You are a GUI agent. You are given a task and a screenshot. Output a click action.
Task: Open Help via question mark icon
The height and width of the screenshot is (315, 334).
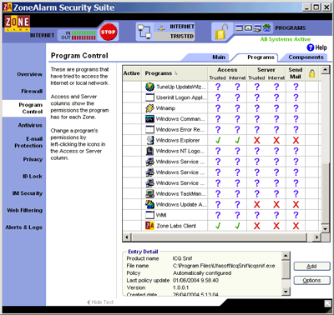(x=310, y=47)
